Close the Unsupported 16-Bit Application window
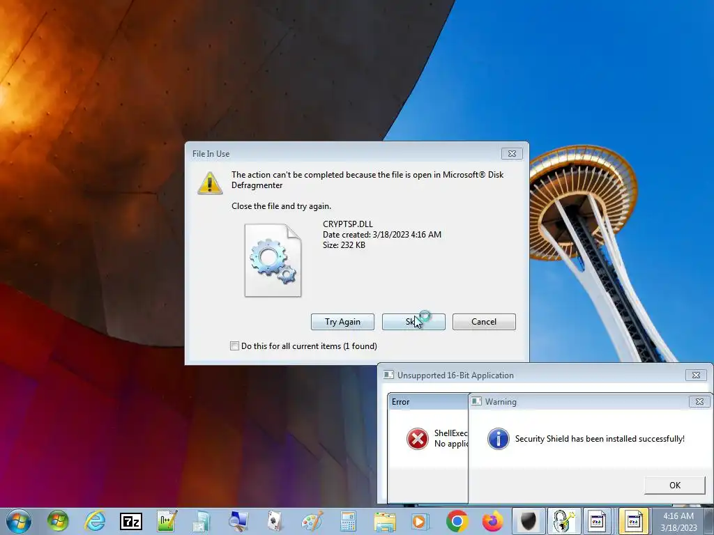The image size is (714, 535). coord(696,375)
